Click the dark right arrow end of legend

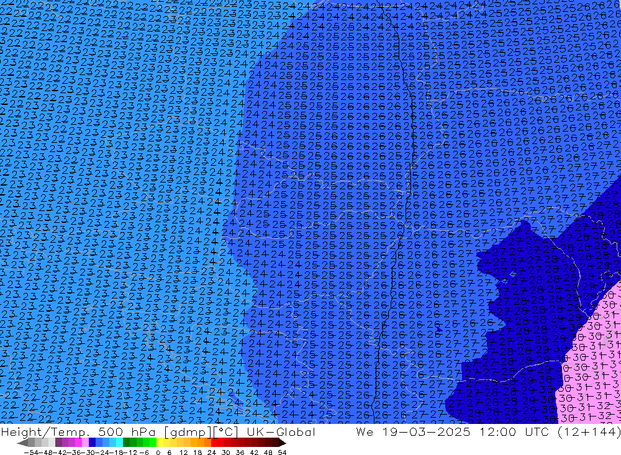(x=282, y=443)
